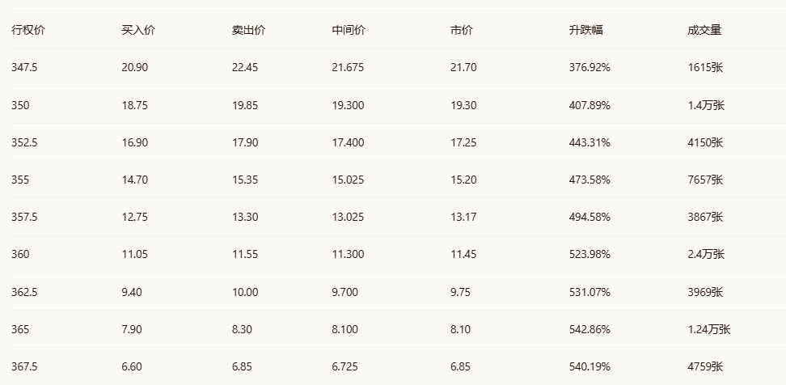This screenshot has height=385, width=786.
Task: Click the 350 strike price cell
Action: (20, 105)
